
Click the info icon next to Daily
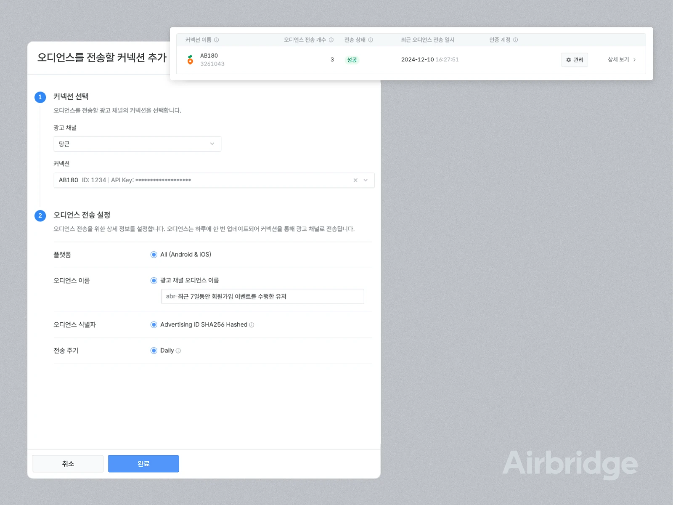178,351
